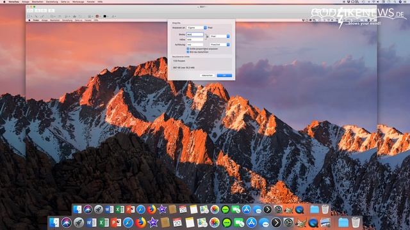Screen dimensions: 410x230
Task: Open Finder in the lower Dock row
Action: tap(54, 222)
